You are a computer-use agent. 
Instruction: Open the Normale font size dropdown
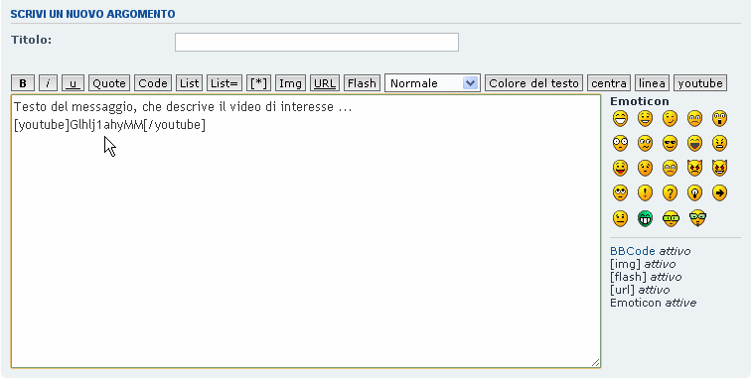(432, 83)
